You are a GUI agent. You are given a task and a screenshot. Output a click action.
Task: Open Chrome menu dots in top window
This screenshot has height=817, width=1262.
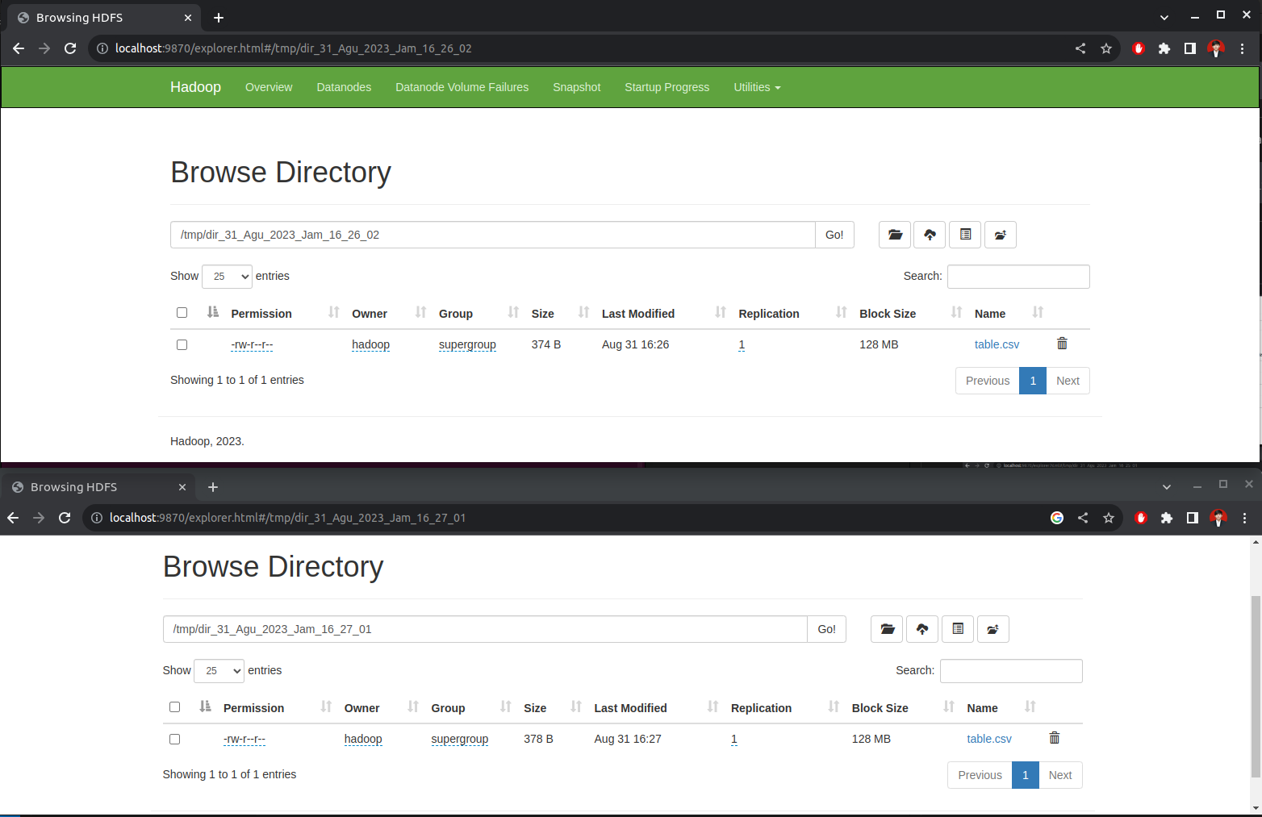(1243, 48)
